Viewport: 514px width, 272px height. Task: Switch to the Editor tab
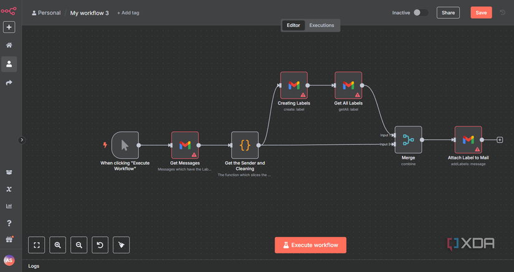click(293, 25)
